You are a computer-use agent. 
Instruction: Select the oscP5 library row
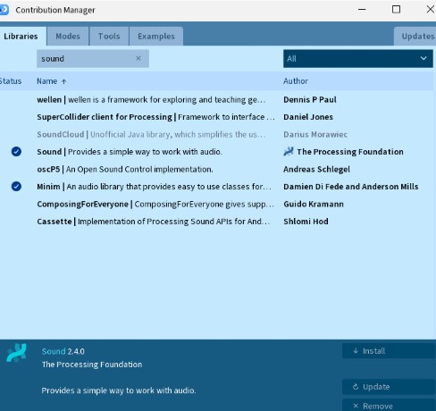216,169
